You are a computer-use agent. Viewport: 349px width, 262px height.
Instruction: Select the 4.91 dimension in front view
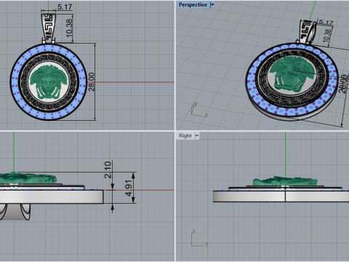[x=129, y=188]
